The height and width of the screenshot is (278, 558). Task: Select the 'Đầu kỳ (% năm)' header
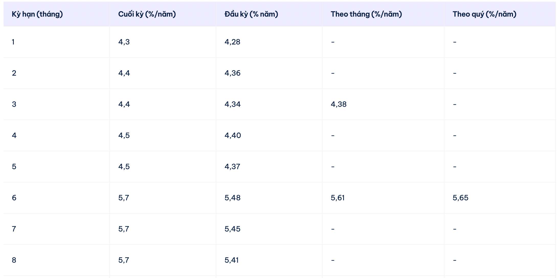251,14
